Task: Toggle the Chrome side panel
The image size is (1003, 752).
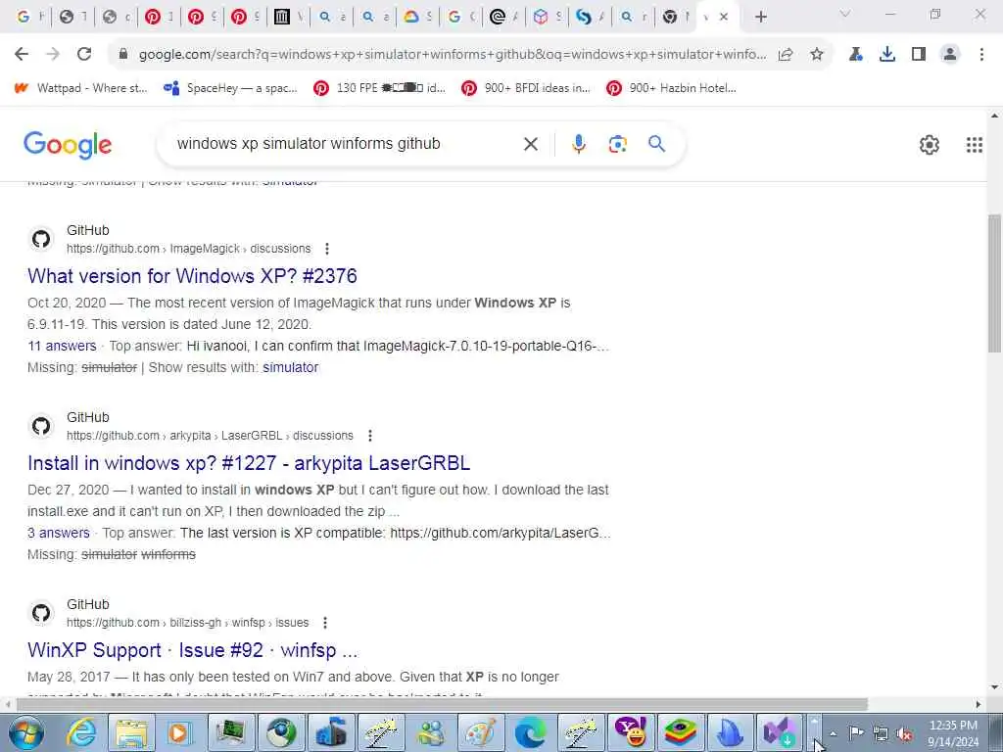Action: point(919,55)
